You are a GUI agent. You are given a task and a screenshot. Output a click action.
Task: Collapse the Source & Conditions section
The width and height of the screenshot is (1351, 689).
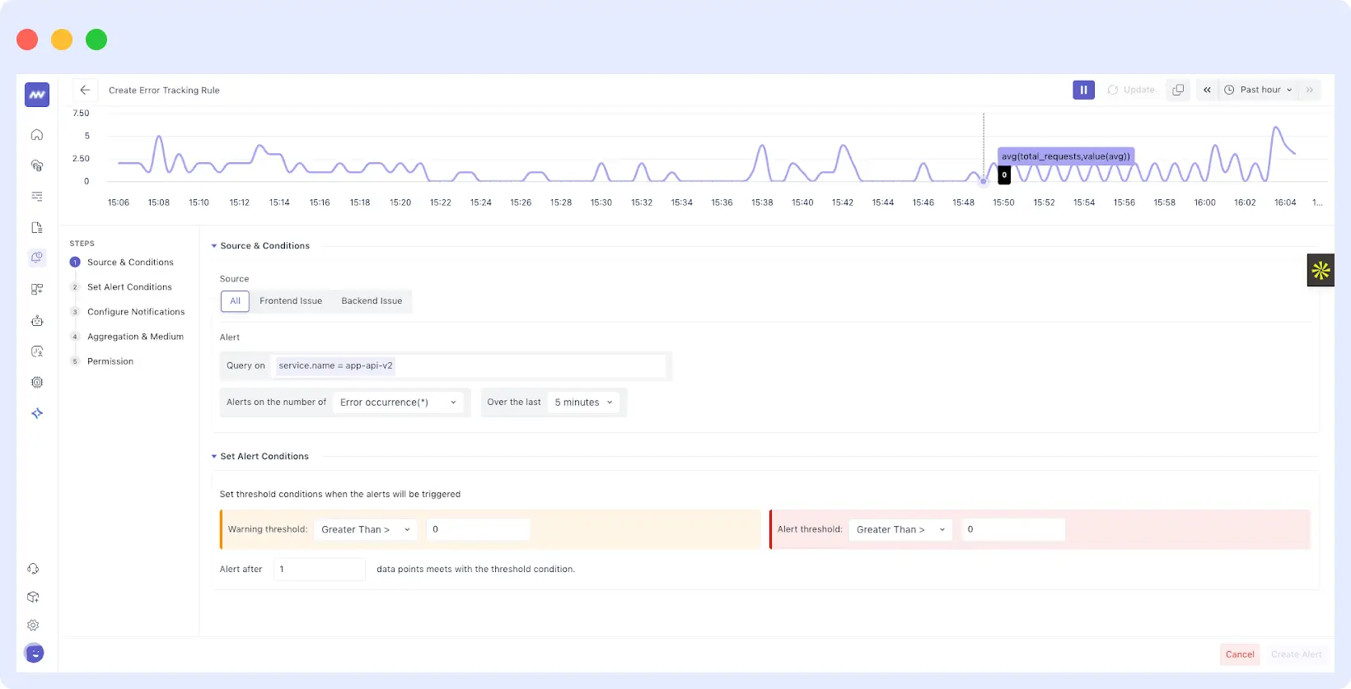[x=214, y=246]
